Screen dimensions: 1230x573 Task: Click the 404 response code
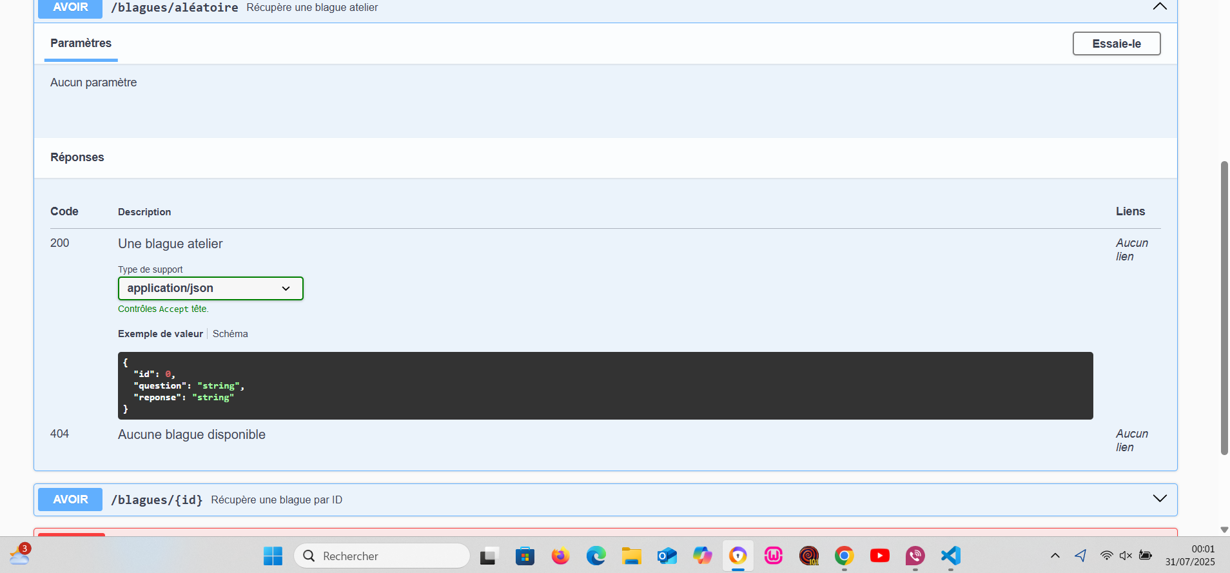[60, 434]
